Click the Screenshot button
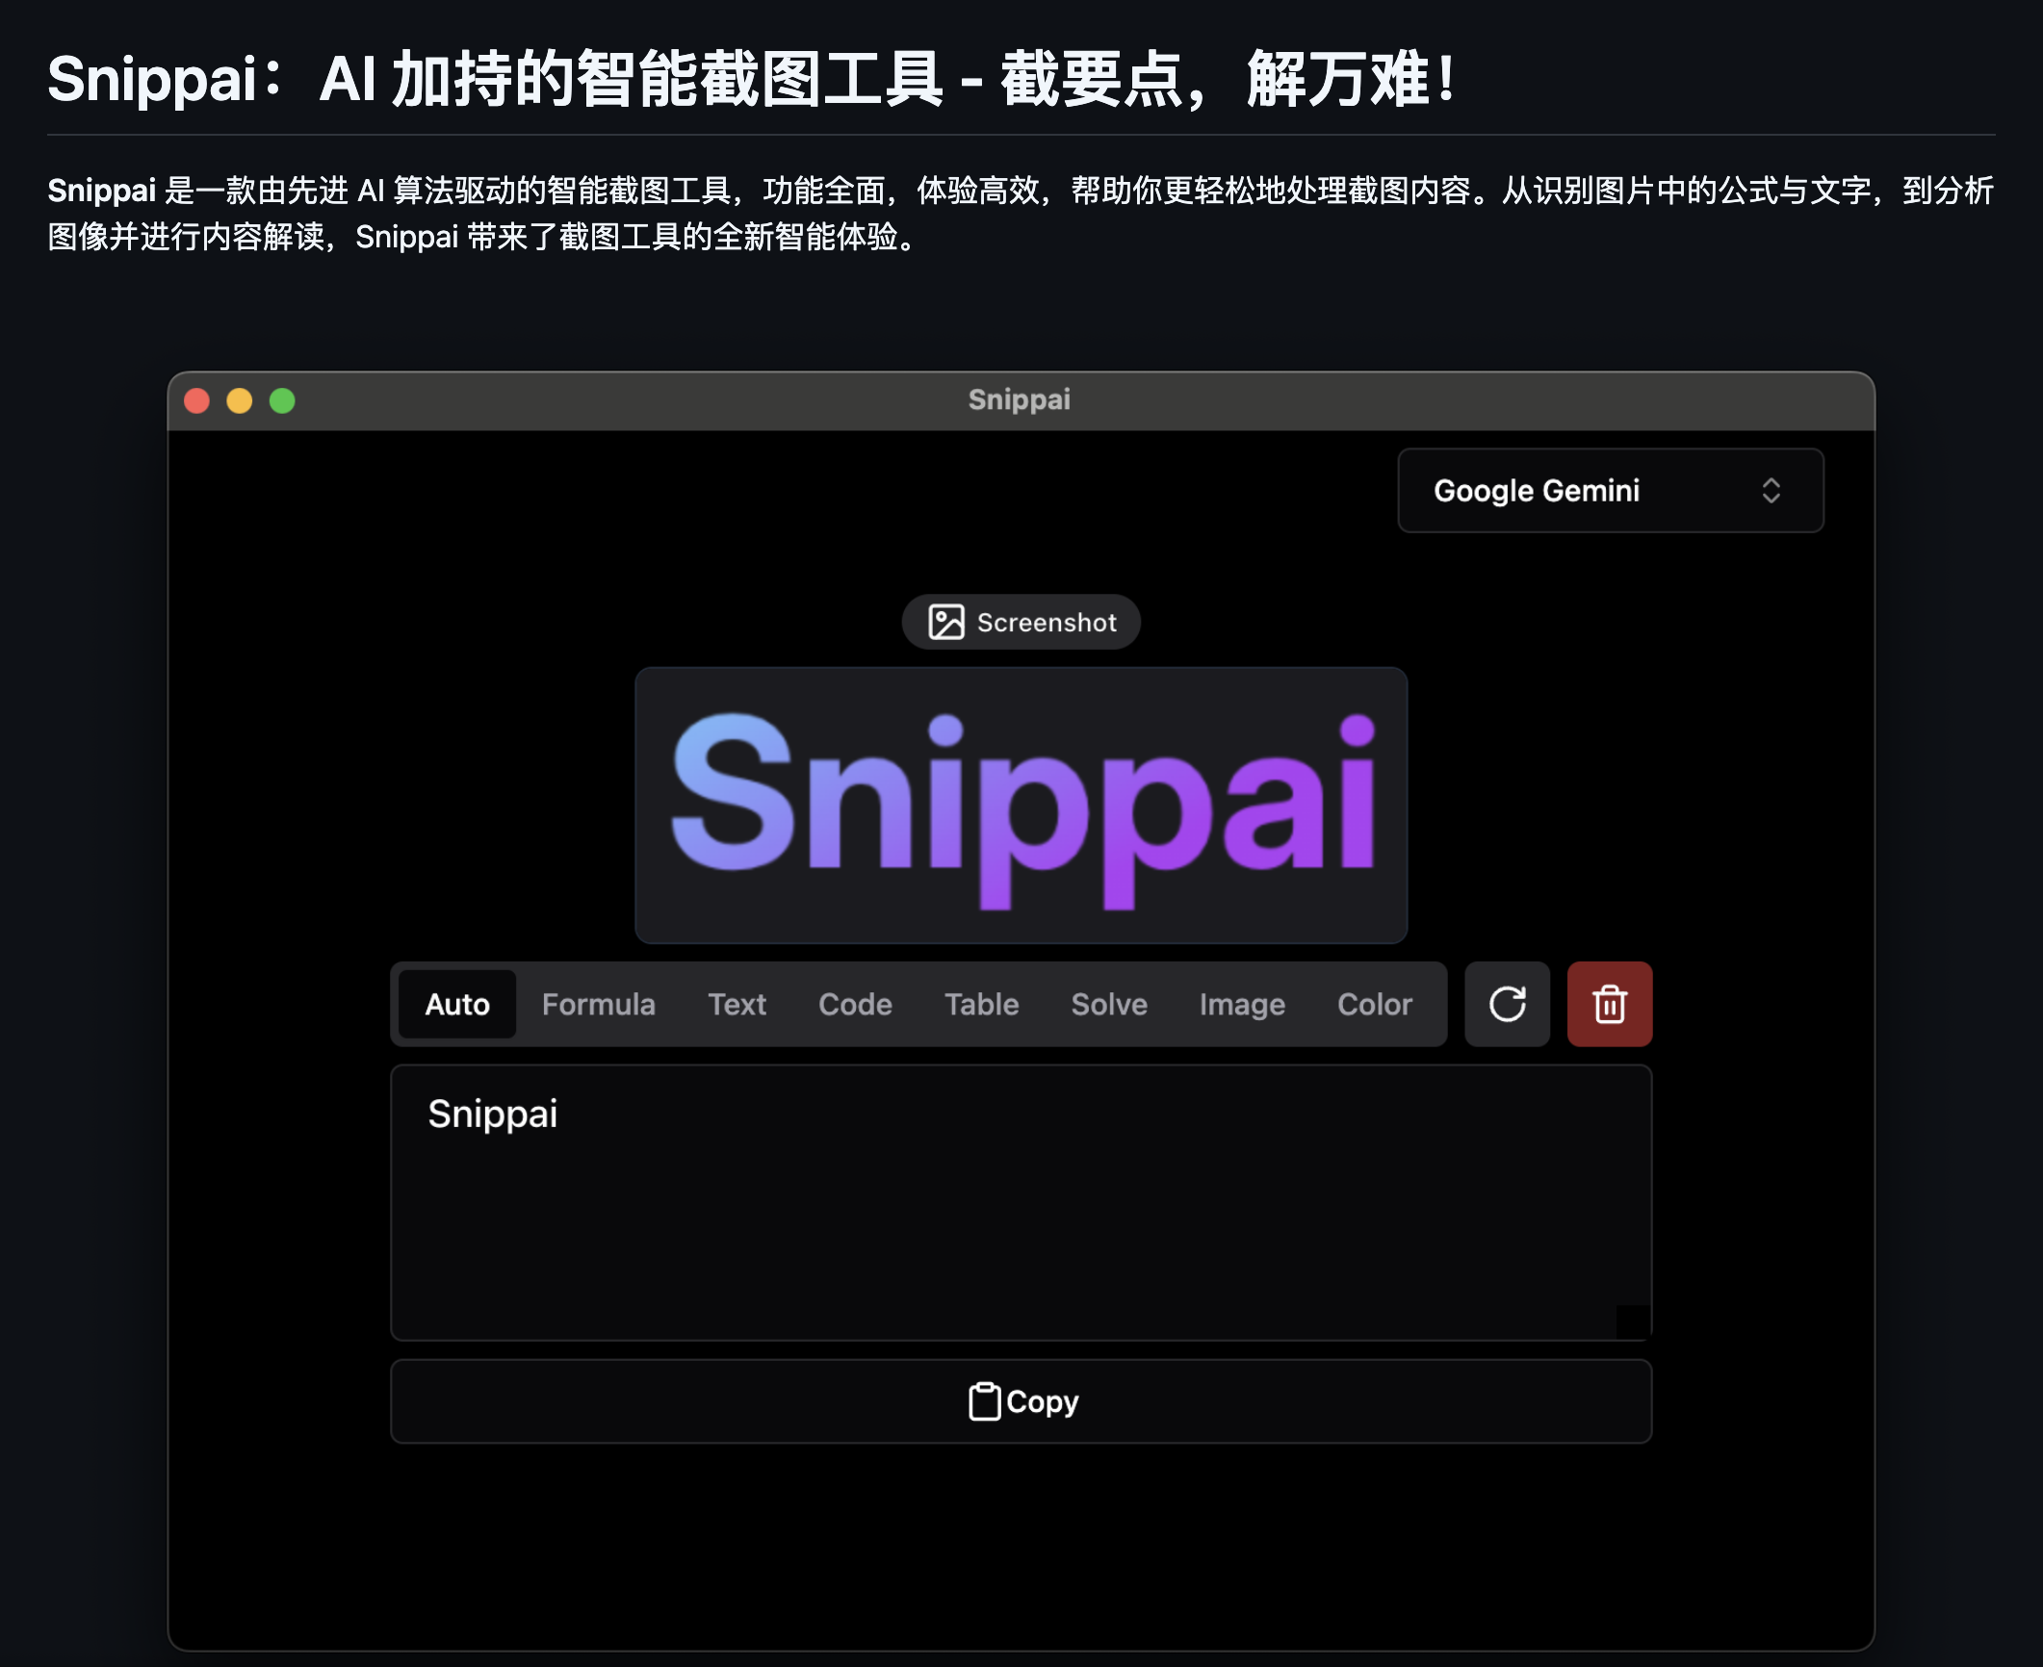The height and width of the screenshot is (1667, 2043). [x=1045, y=622]
